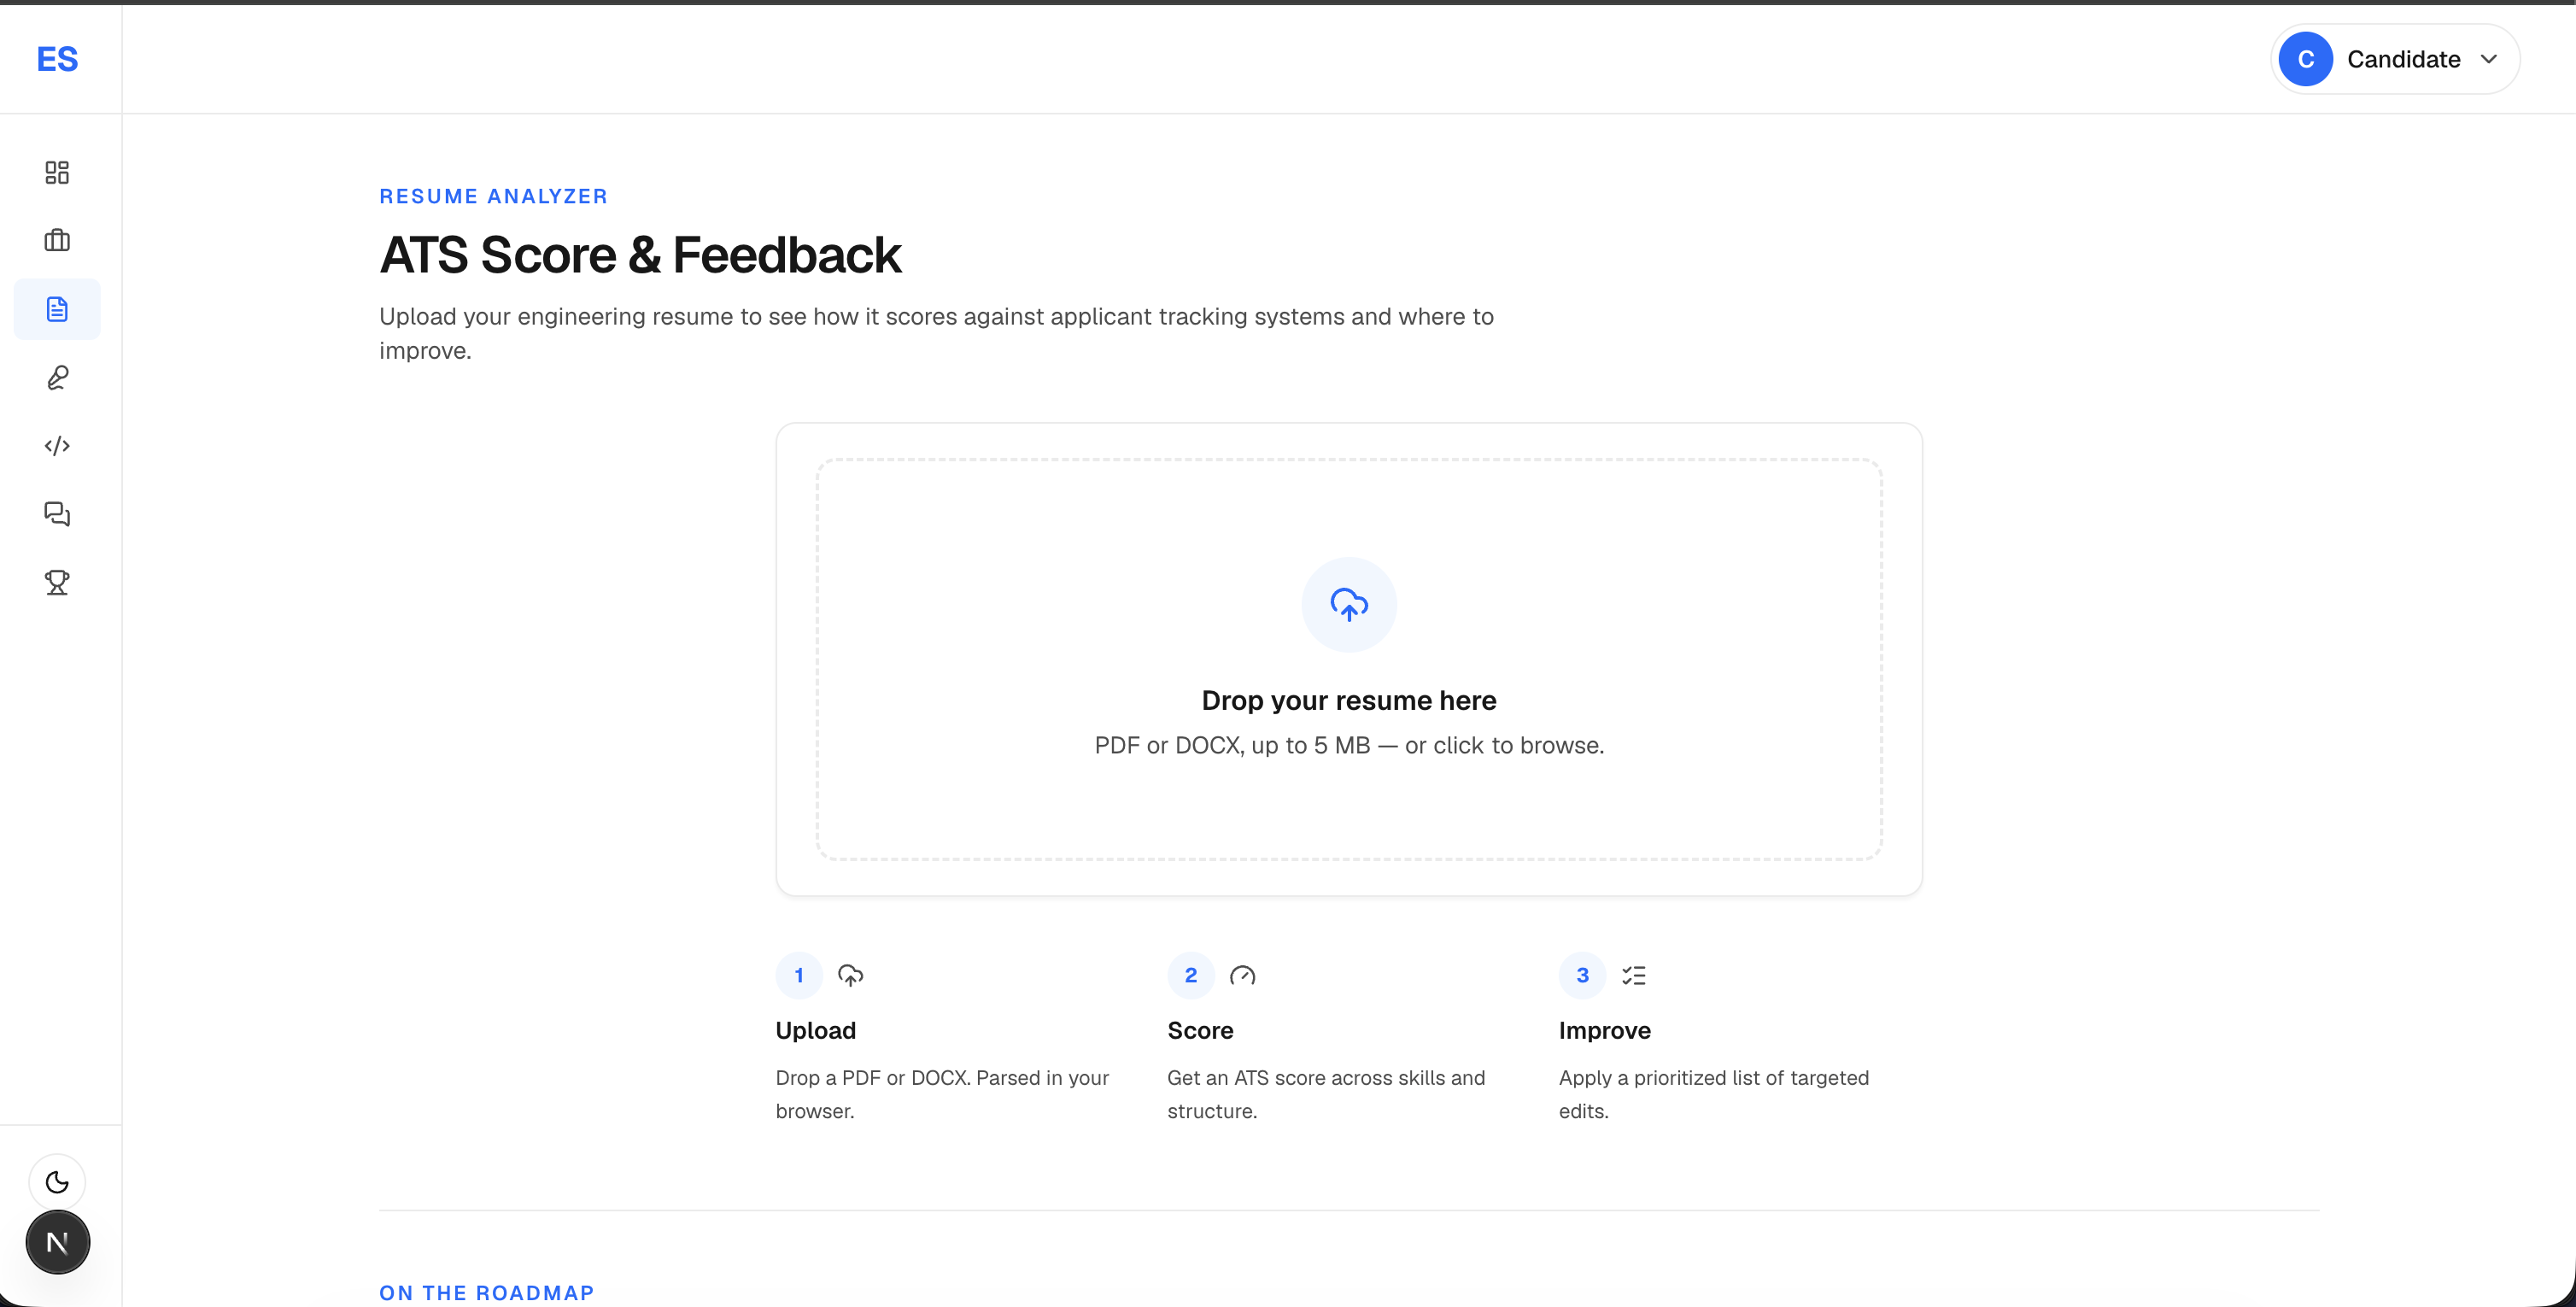Click the 'ON THE ROADMAP' section label
Image resolution: width=2576 pixels, height=1307 pixels.
[x=486, y=1293]
